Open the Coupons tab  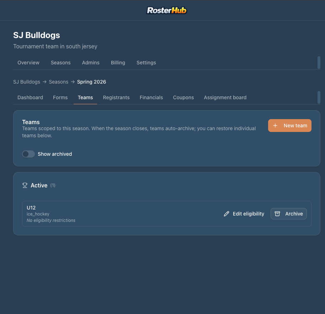(183, 97)
